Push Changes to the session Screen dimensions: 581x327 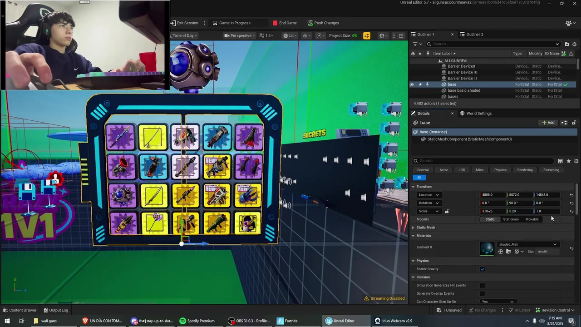click(323, 23)
